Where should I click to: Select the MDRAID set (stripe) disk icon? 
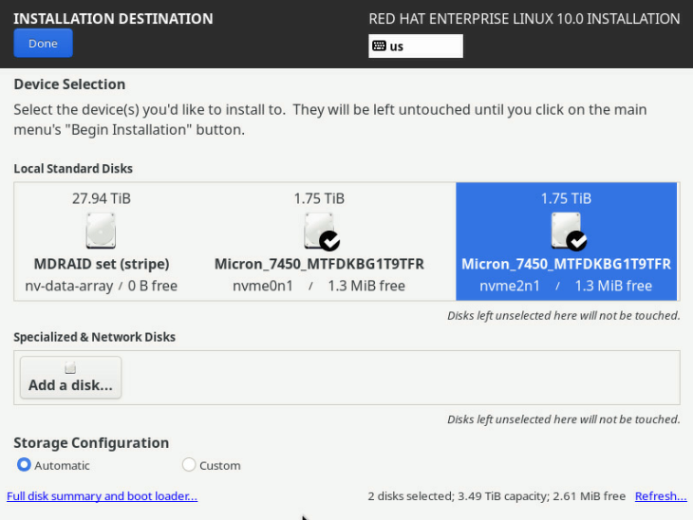101,231
